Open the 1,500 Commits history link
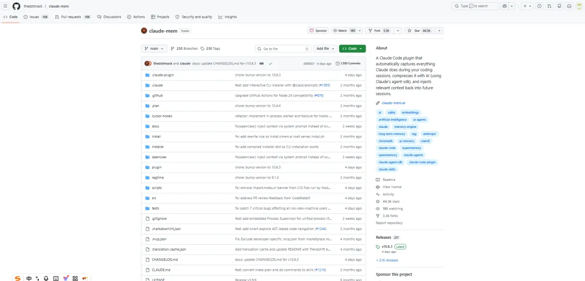The height and width of the screenshot is (281, 585). [348, 63]
